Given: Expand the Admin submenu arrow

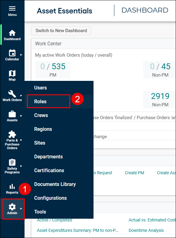Looking at the screenshot, I should (x=21, y=209).
